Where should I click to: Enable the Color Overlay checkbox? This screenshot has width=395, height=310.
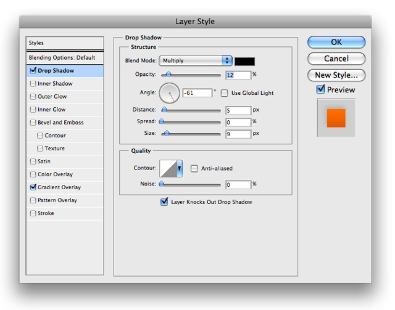click(33, 174)
